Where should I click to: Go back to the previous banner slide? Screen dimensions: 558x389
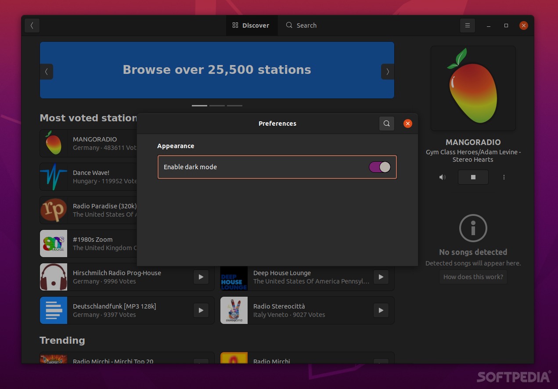click(x=47, y=72)
